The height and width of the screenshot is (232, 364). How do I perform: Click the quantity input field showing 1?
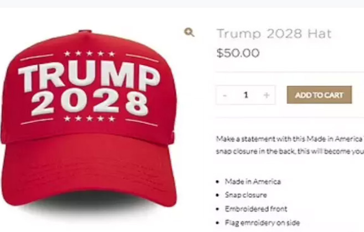coord(246,95)
